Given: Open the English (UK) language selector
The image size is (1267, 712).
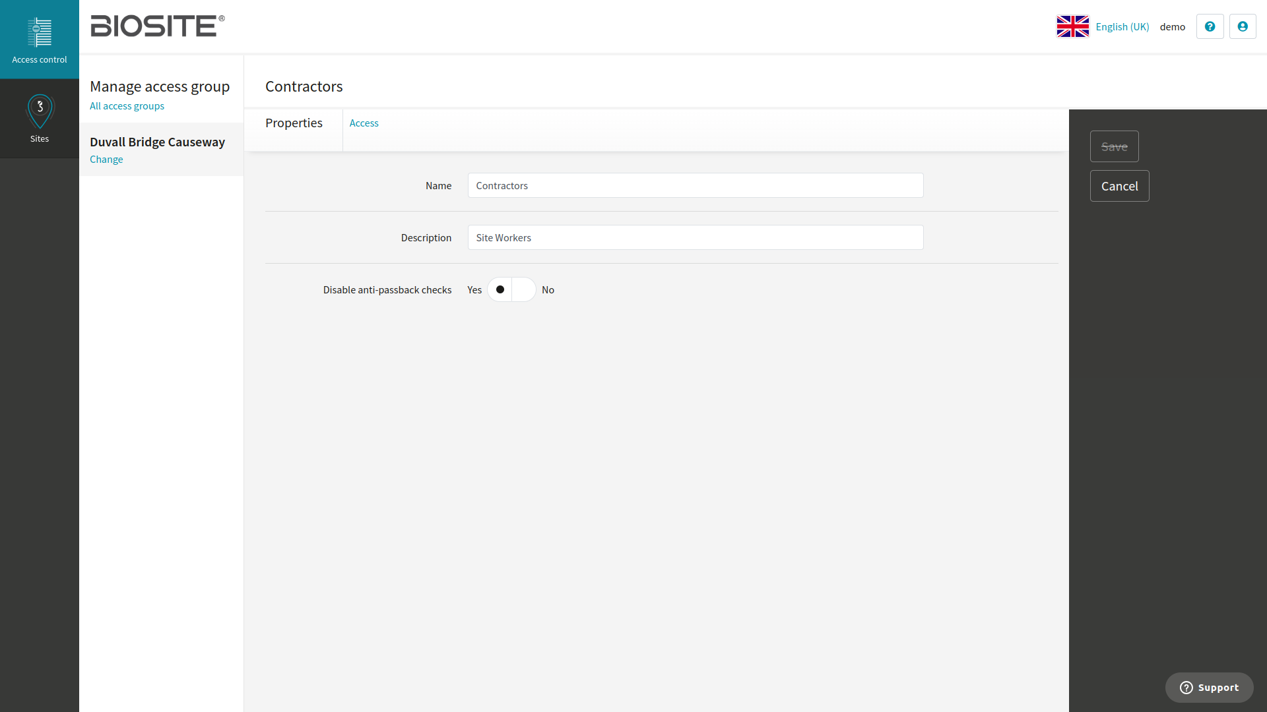Looking at the screenshot, I should (1122, 26).
